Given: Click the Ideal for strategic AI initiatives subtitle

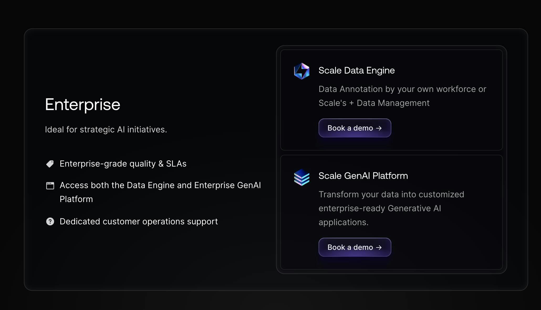Looking at the screenshot, I should 106,130.
